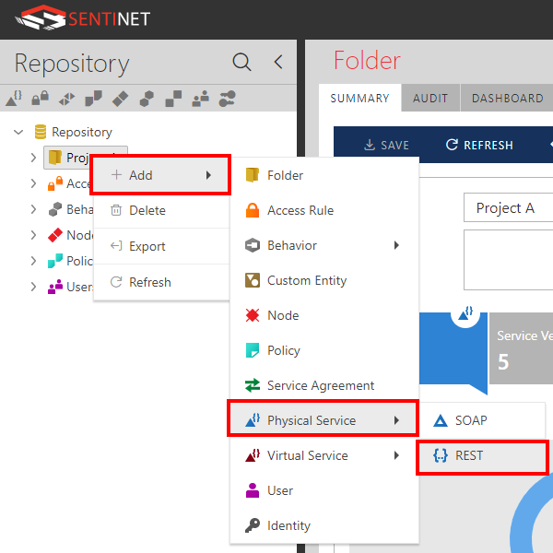Click the Repository search magnifier icon
This screenshot has height=553, width=553.
coord(241,63)
